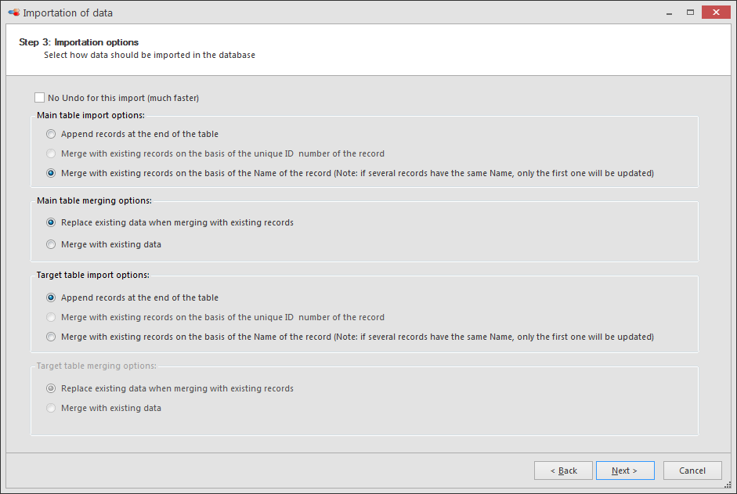
Task: Click the resize grip in the window corner
Action: (x=727, y=485)
